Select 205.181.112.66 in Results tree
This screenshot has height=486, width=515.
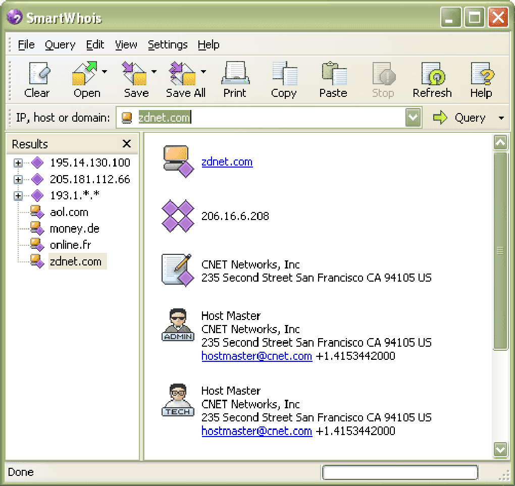point(90,179)
